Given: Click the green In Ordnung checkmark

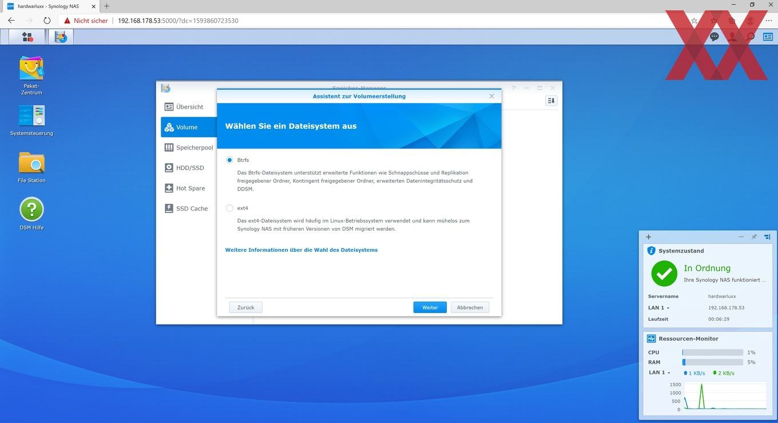Looking at the screenshot, I should [x=664, y=274].
